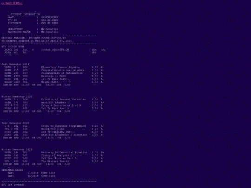Select the Elementary Linear Algebra course row

pos(53,67)
